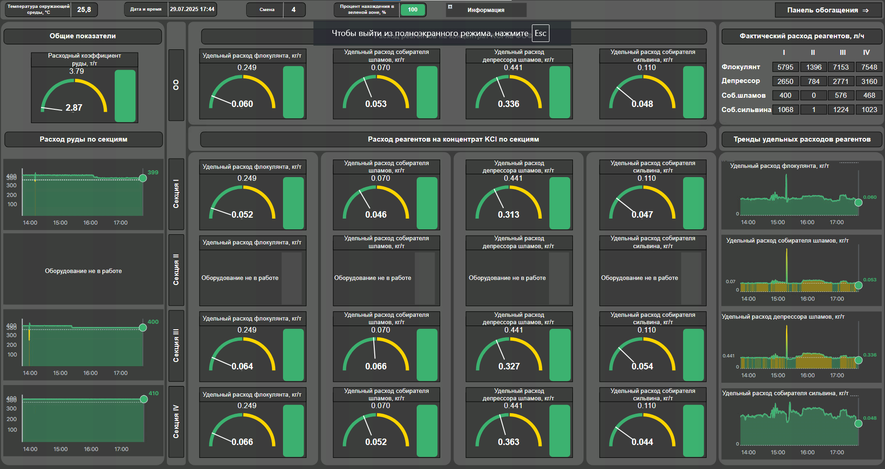Click Section IV sylvine gauge 0.044
Viewport: 885px width, 469px height.
(x=642, y=430)
